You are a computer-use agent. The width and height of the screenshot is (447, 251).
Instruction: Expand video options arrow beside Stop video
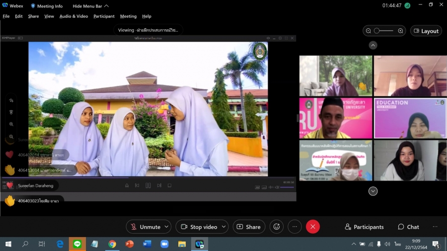coord(223,227)
